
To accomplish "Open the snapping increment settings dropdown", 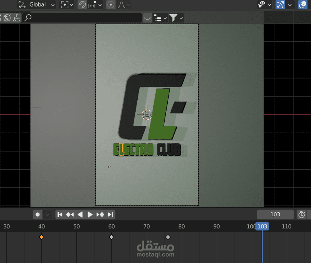I will (x=95, y=4).
